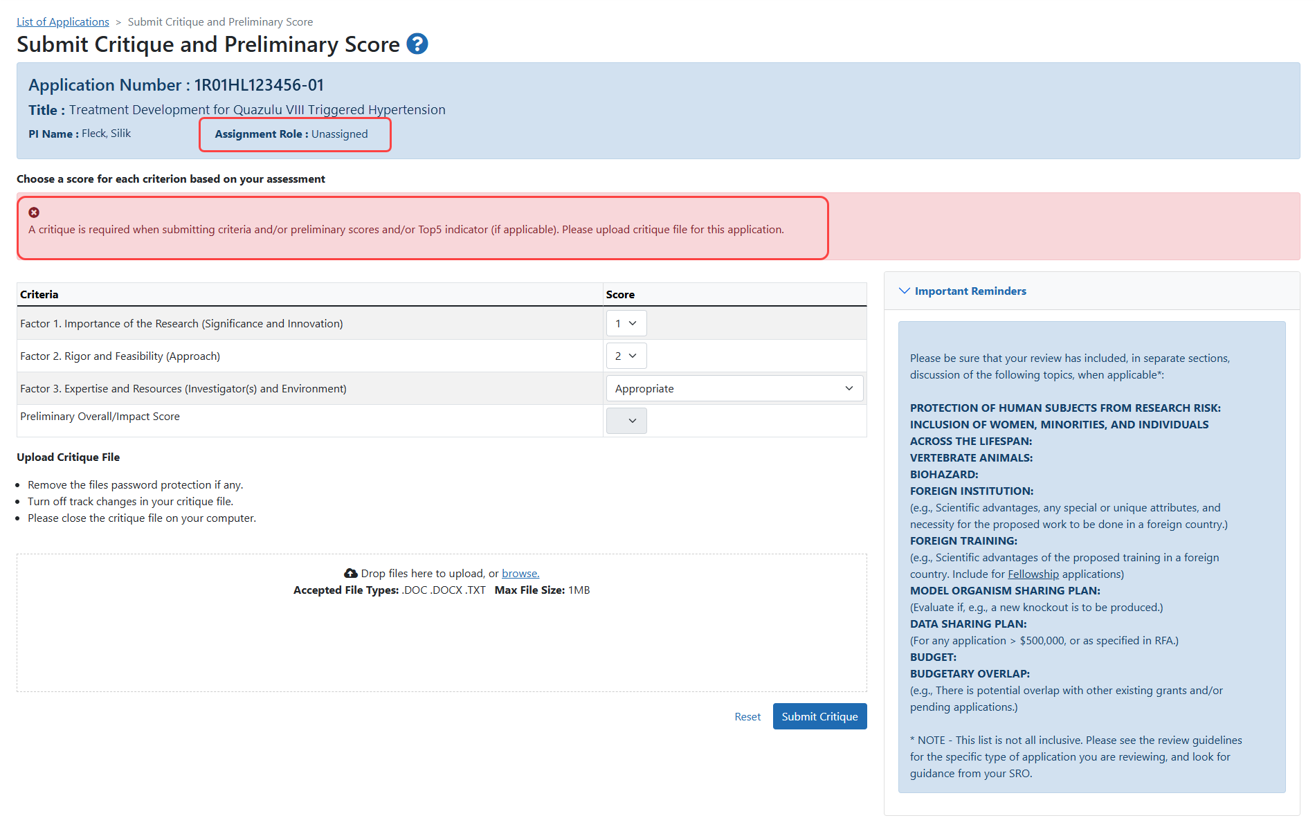1315x827 pixels.
Task: Click the Remove files password protection bullet
Action: point(136,485)
